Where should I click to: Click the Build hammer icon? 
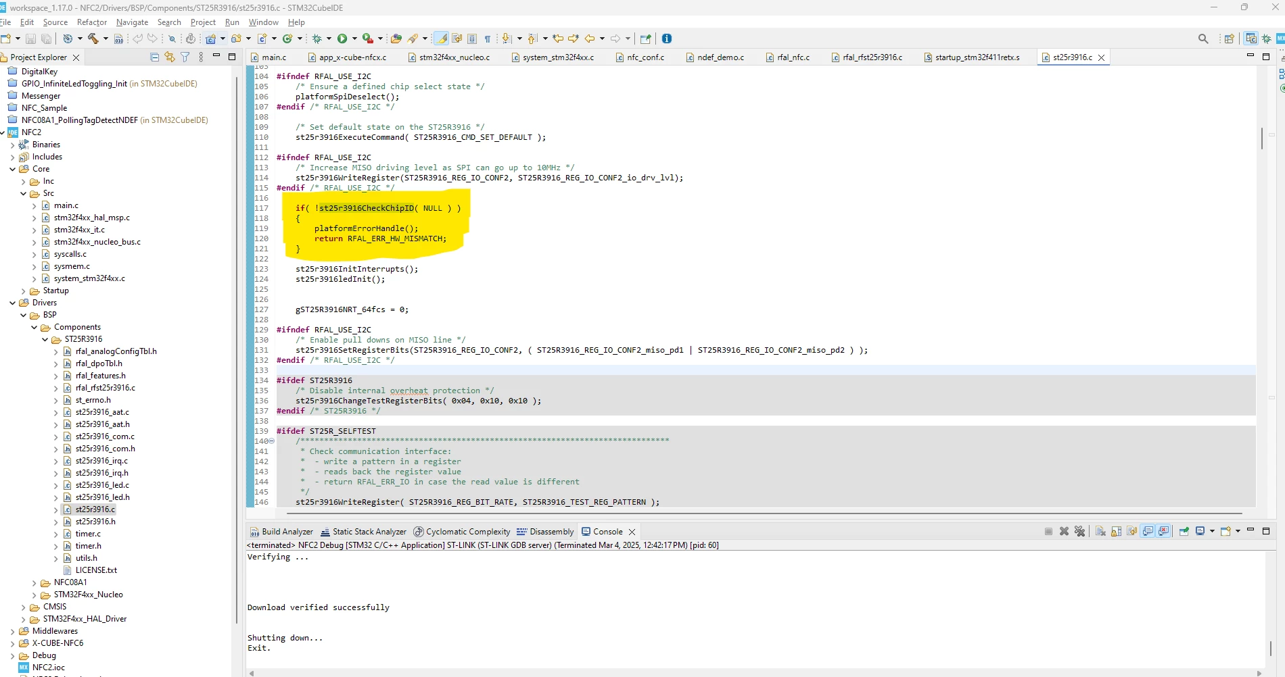point(93,39)
